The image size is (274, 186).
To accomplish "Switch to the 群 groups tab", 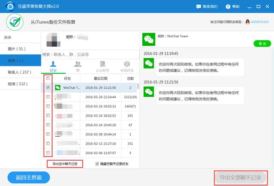I will tap(78, 67).
